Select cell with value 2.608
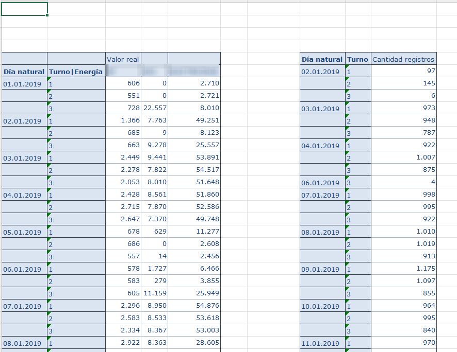 pos(194,243)
